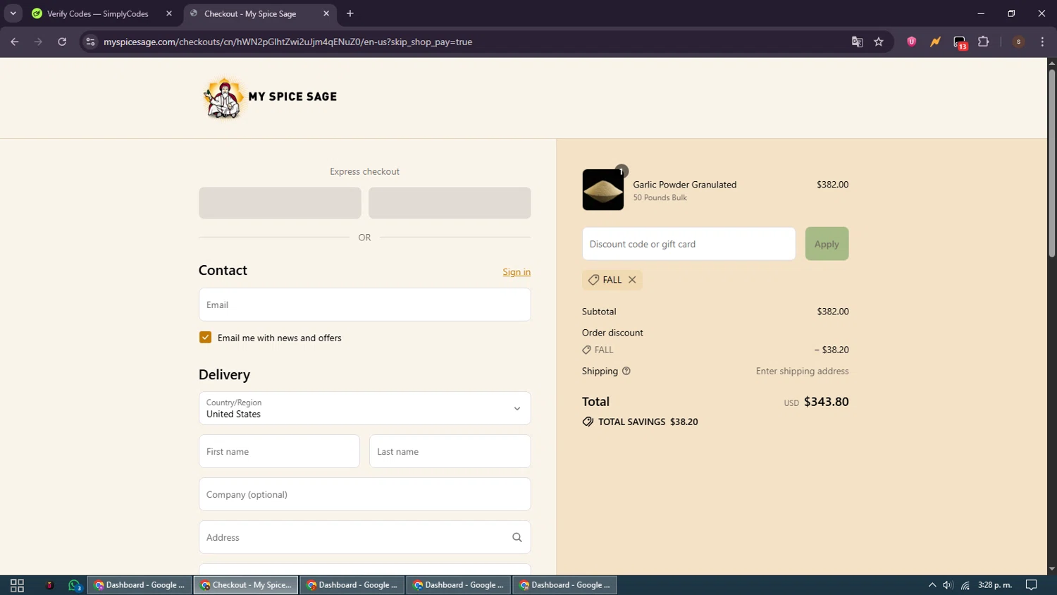Screen dimensions: 1057x595
Task: Open the WhatsApp taskbar icon
Action: (75, 585)
